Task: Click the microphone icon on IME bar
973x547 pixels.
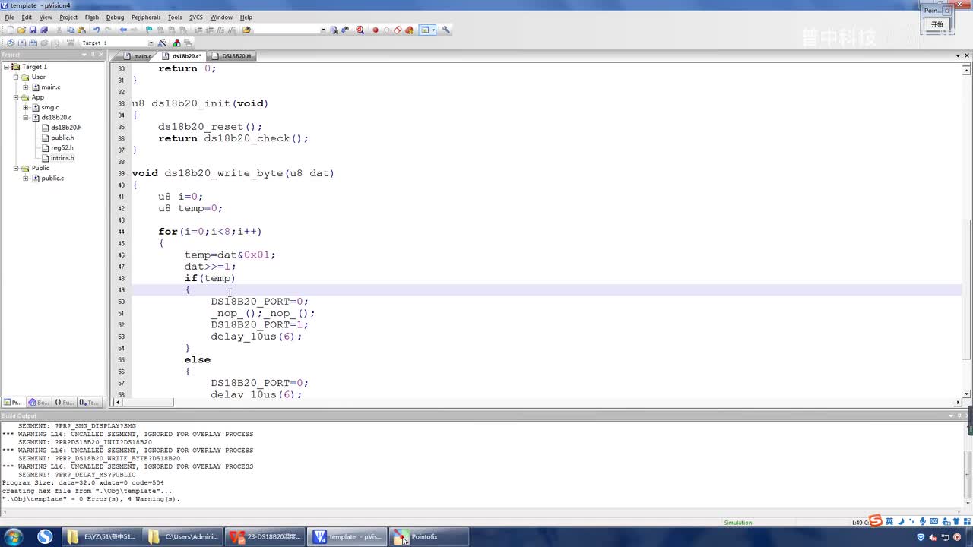Action: pos(923,521)
